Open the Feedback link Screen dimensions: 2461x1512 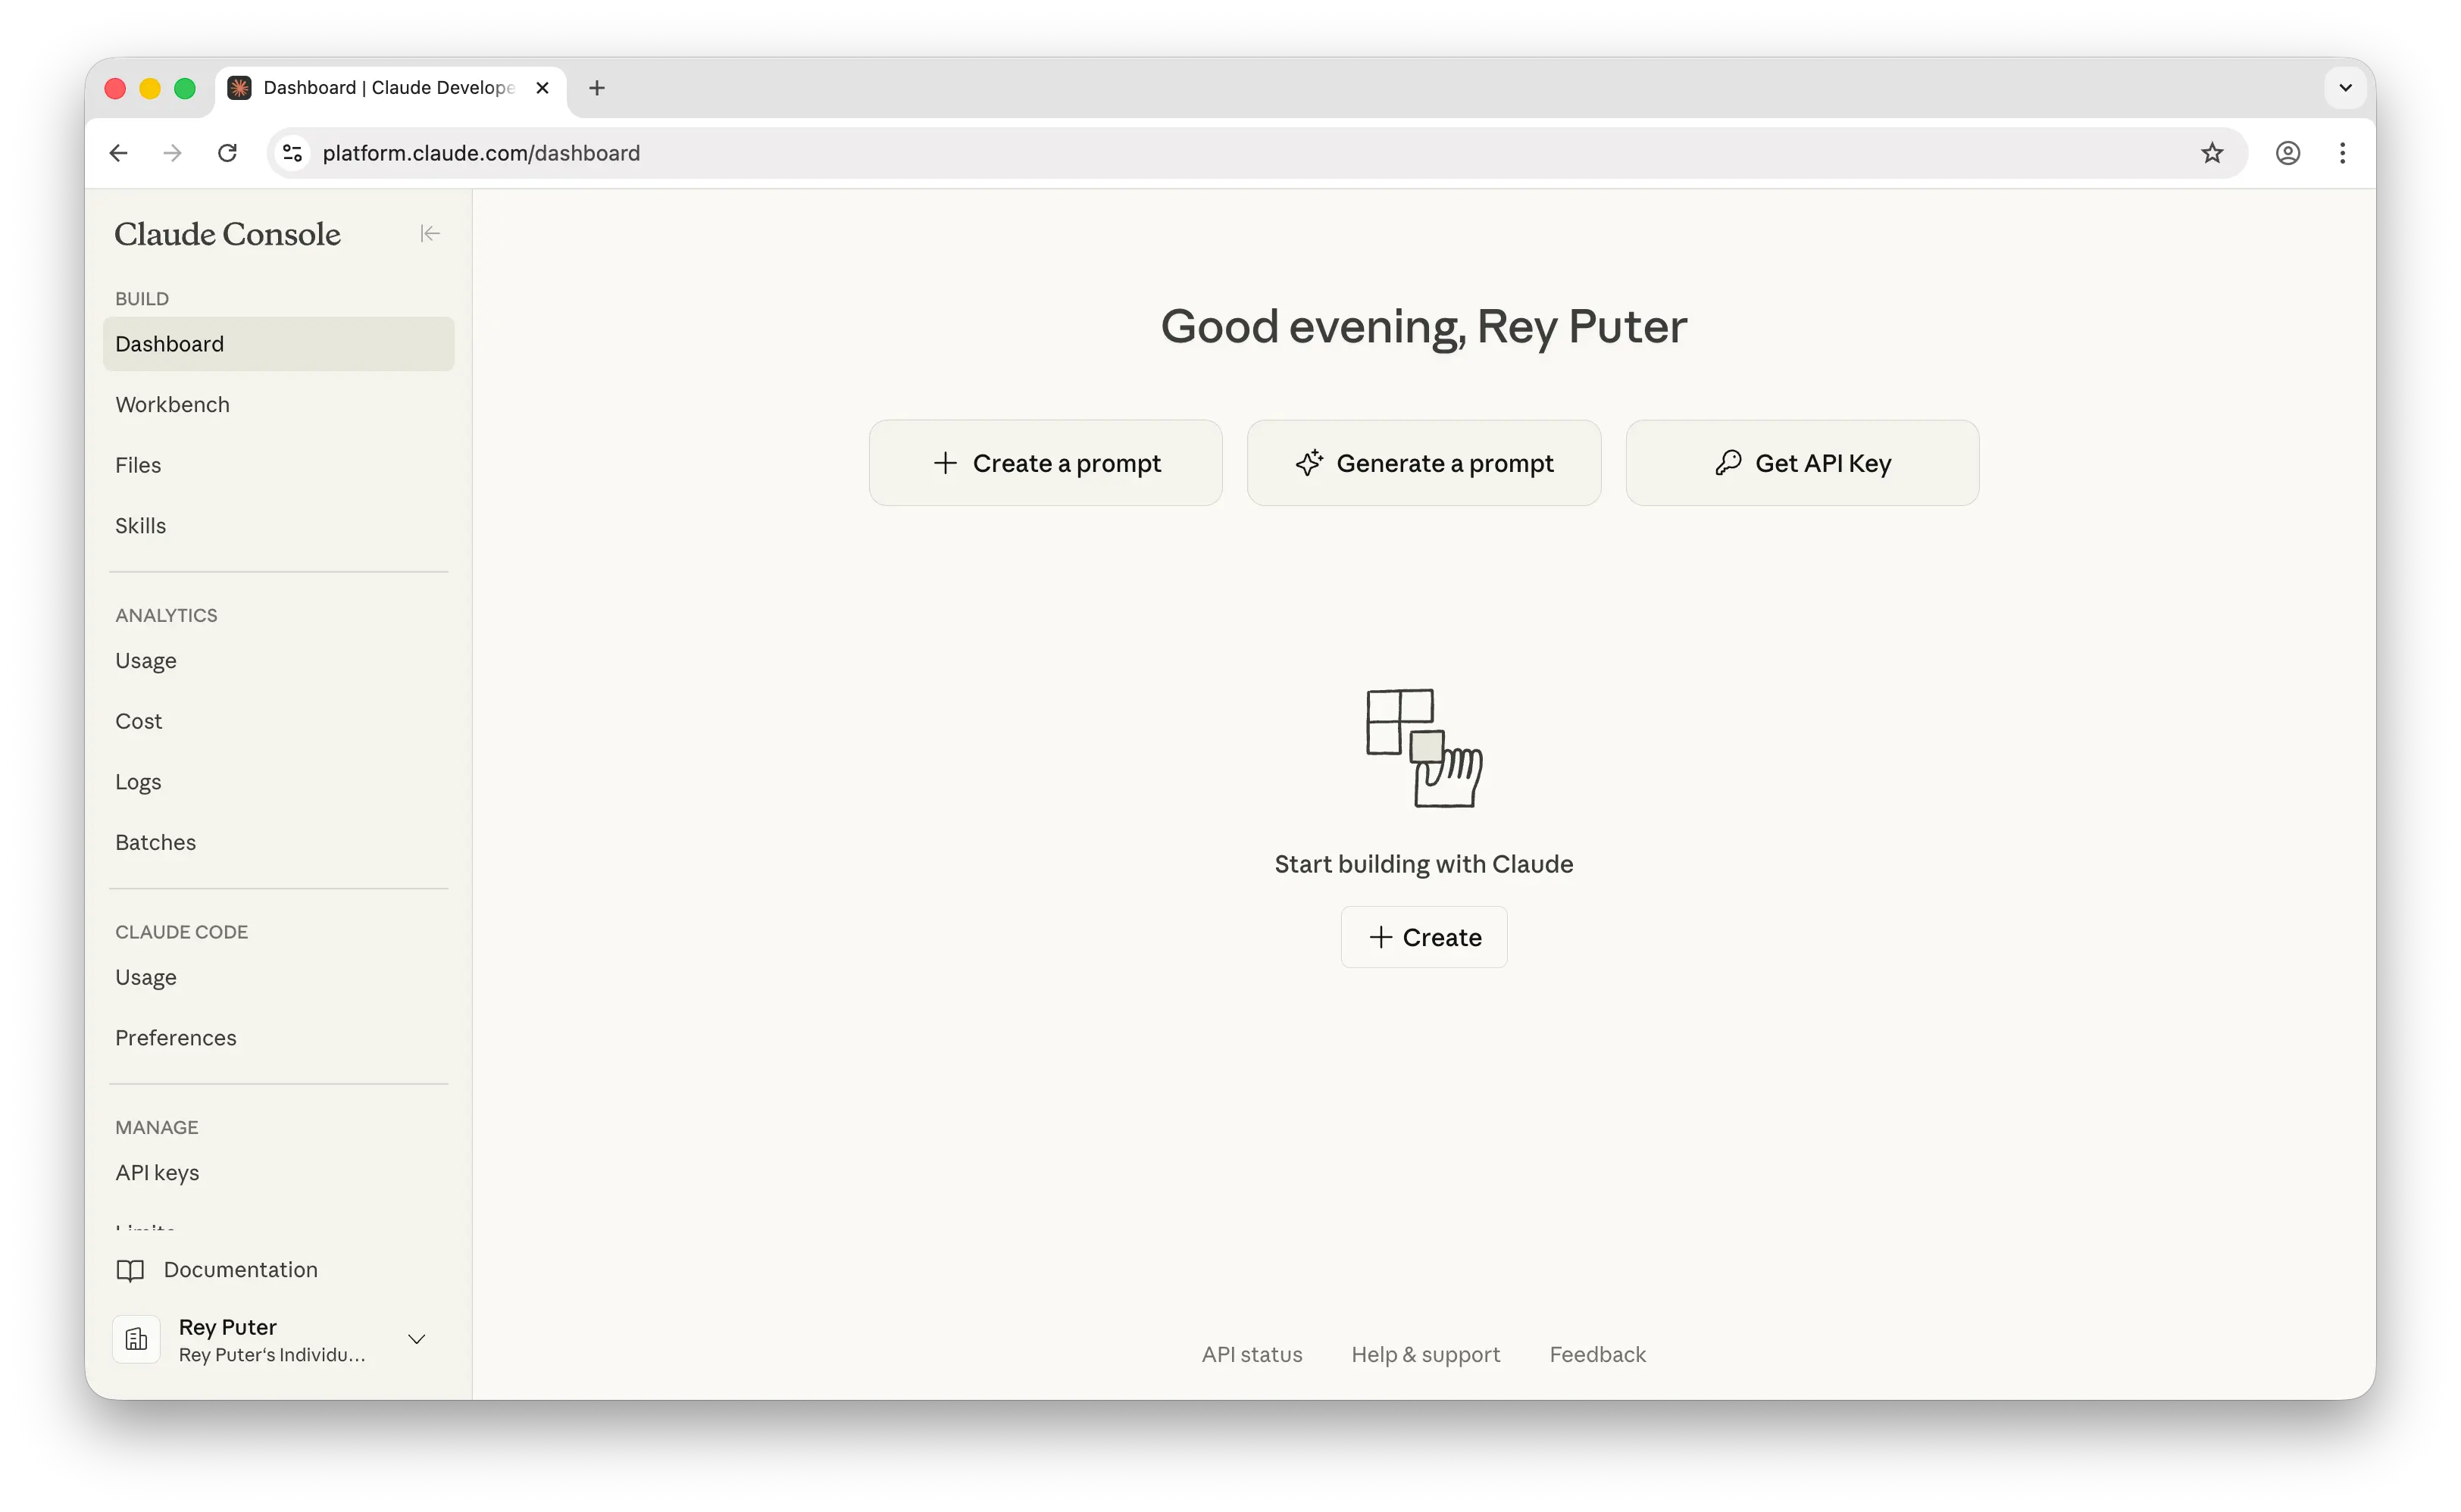1597,1354
